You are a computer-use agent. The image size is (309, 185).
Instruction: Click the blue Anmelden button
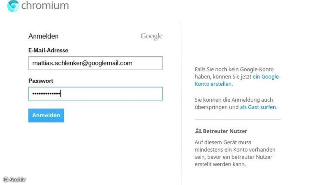pyautogui.click(x=46, y=115)
